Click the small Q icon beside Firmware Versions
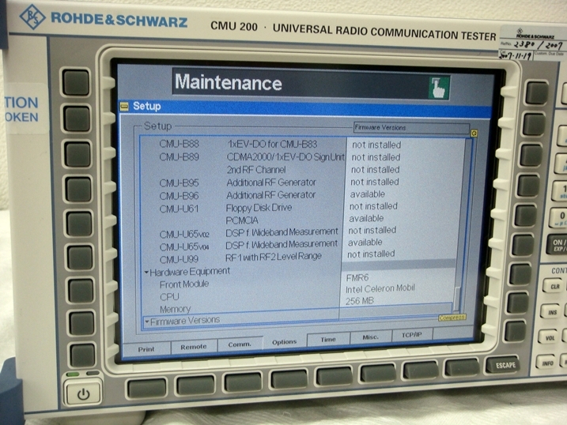 point(474,134)
